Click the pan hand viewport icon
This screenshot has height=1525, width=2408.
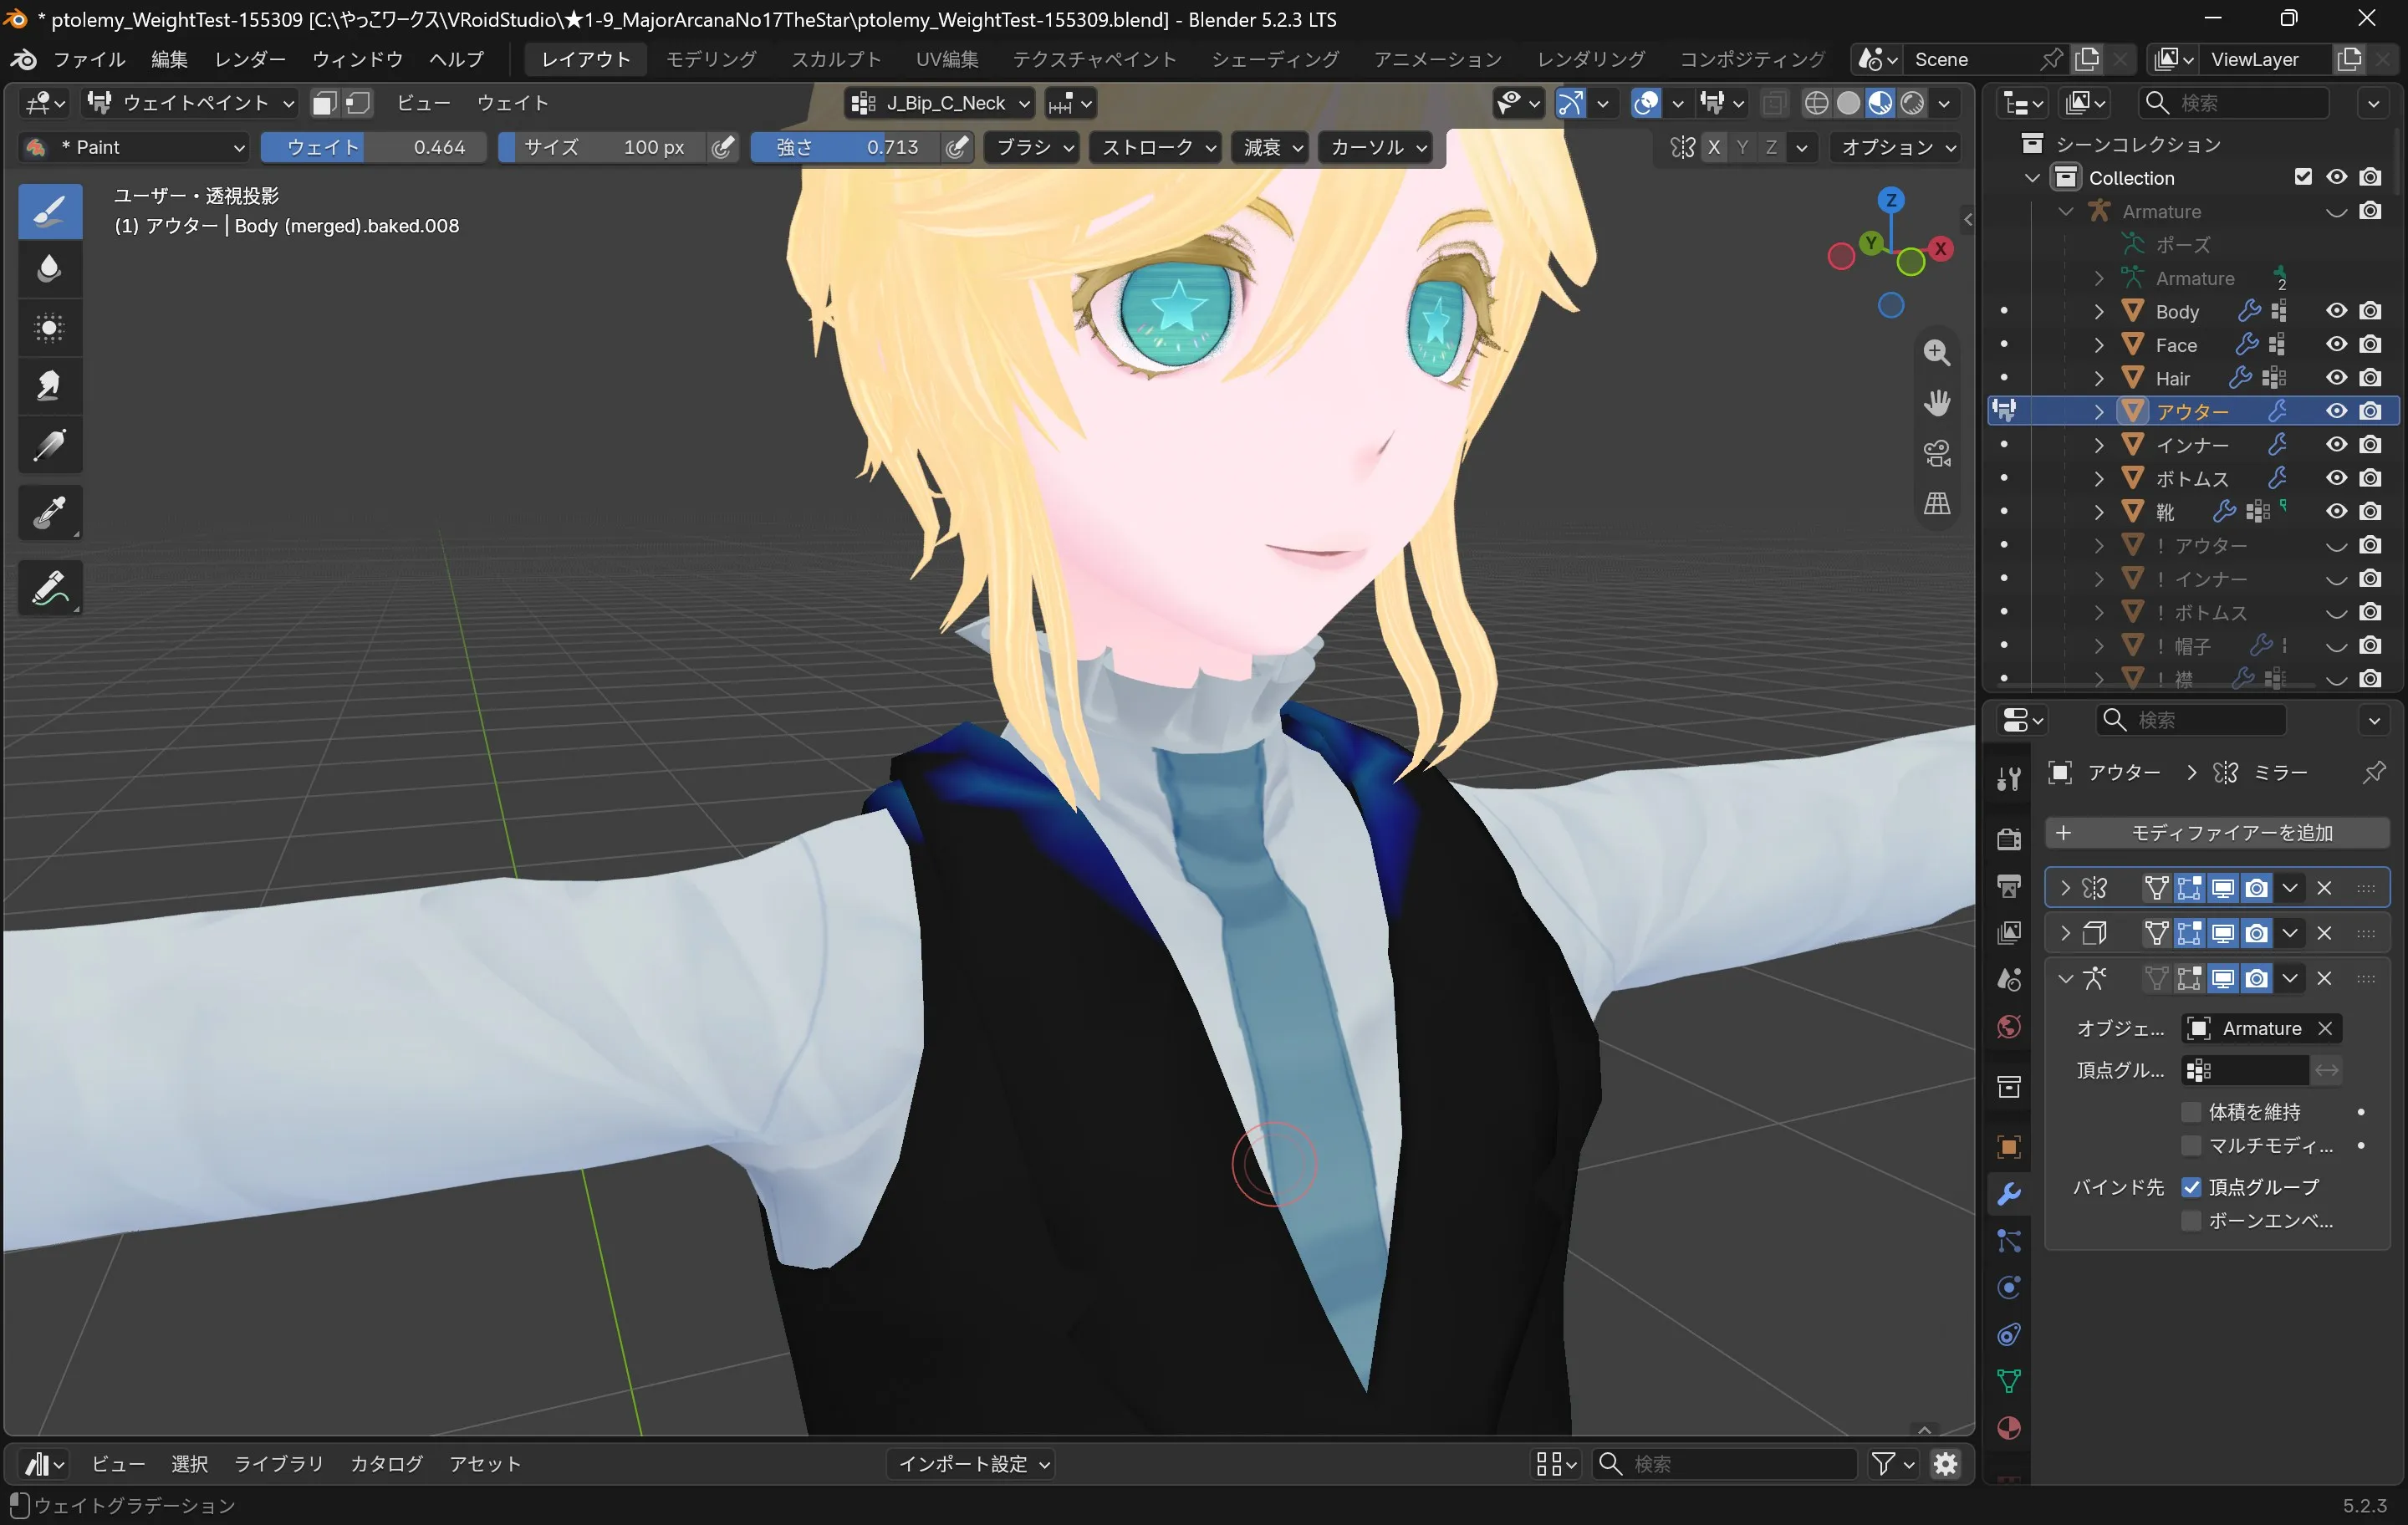click(1937, 402)
